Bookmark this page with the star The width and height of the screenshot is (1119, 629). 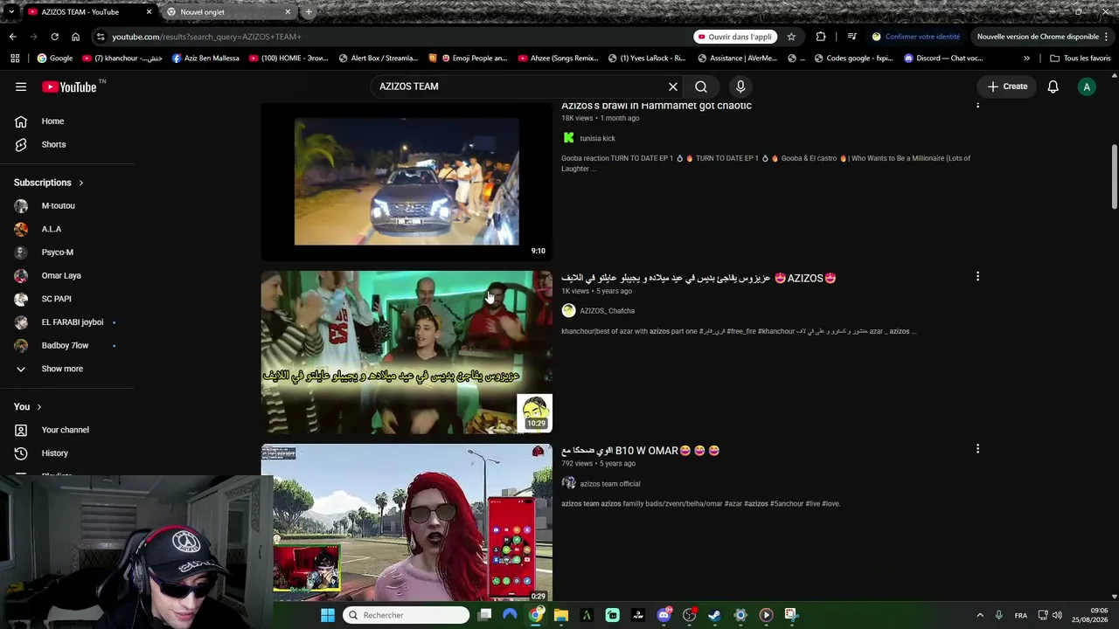click(x=791, y=37)
